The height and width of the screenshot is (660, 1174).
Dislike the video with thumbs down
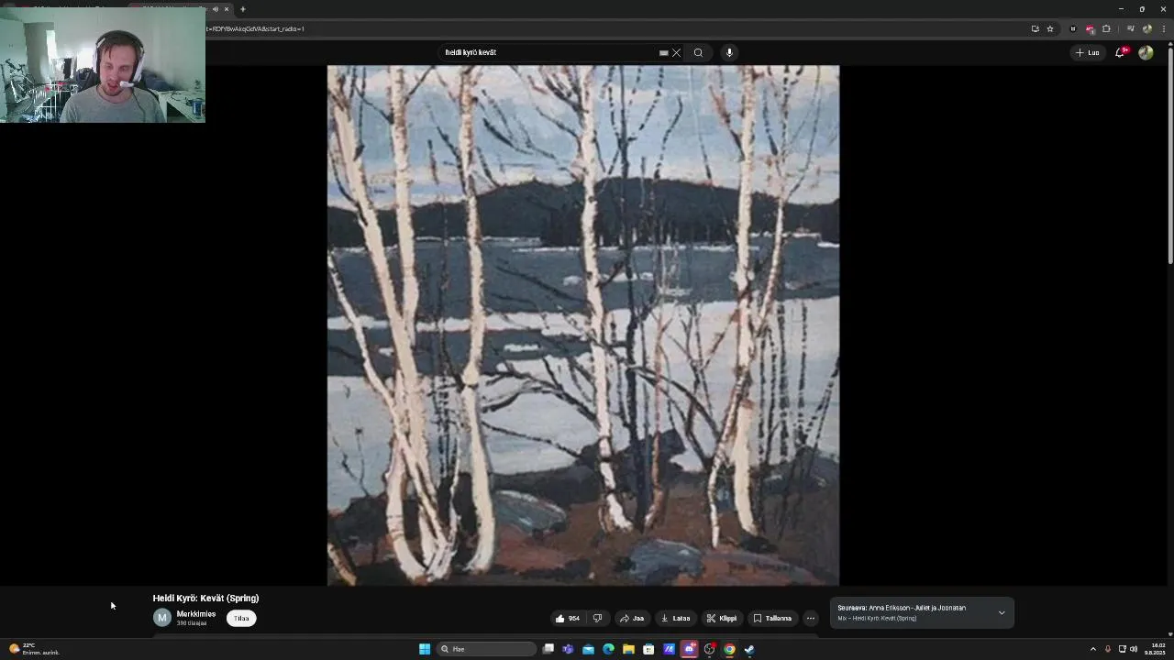coord(597,618)
